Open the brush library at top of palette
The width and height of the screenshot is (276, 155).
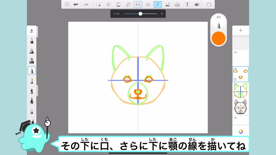point(32,30)
